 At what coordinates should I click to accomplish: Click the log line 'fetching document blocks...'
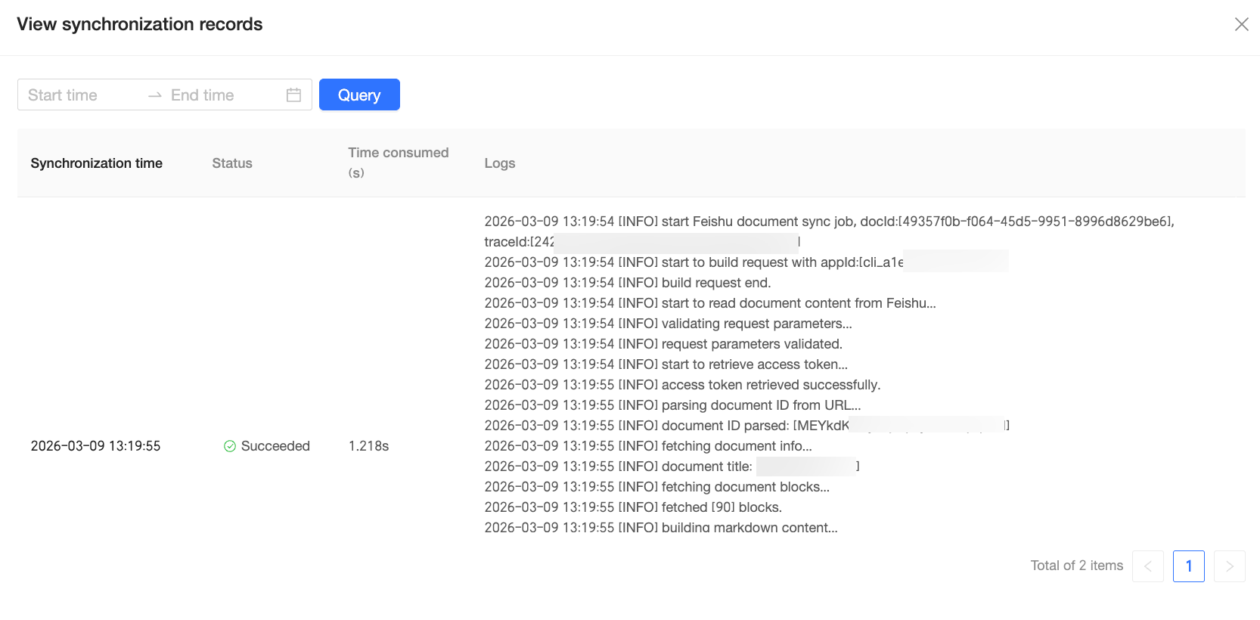click(656, 487)
